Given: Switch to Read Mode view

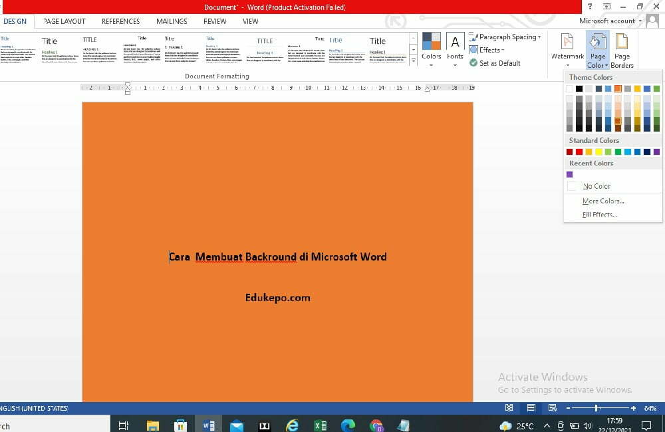Looking at the screenshot, I should click(x=509, y=407).
